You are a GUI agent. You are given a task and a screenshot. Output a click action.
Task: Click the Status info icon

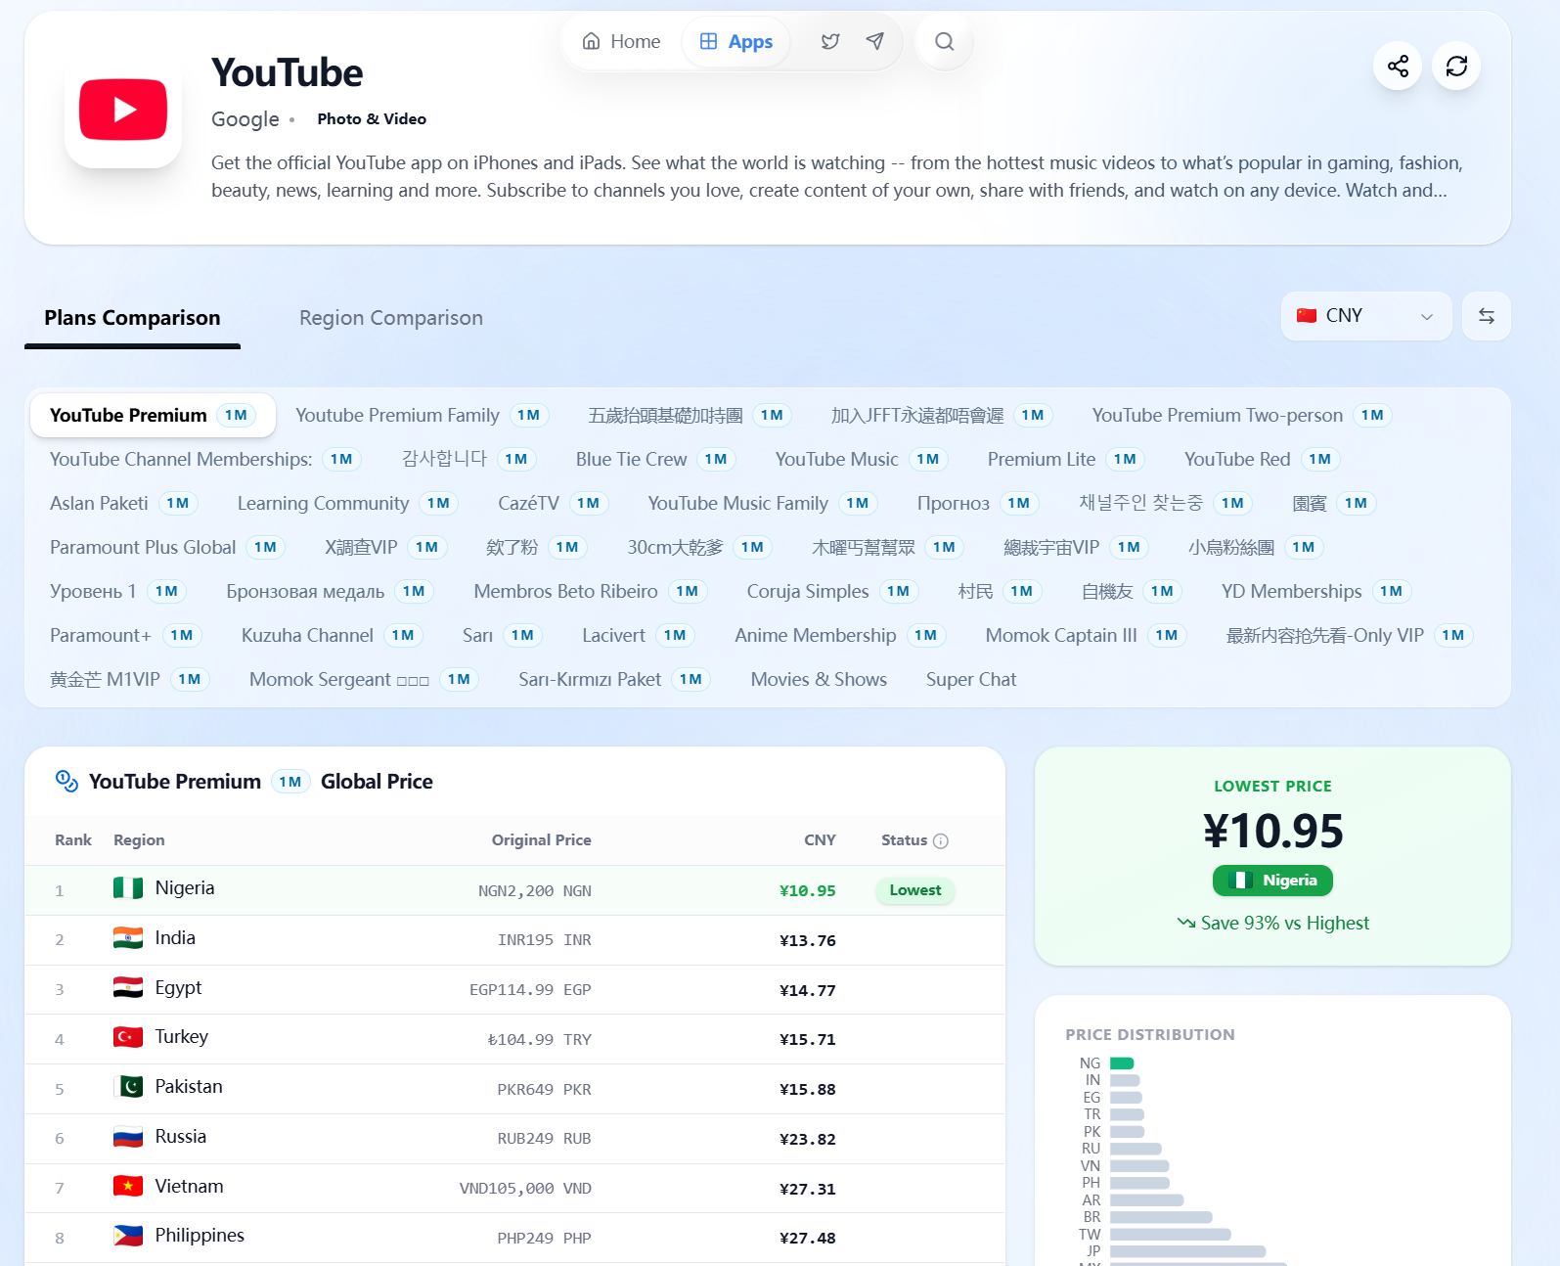(x=941, y=841)
